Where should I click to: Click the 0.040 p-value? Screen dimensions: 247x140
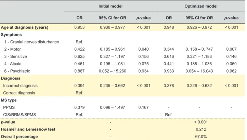[x=143, y=49]
